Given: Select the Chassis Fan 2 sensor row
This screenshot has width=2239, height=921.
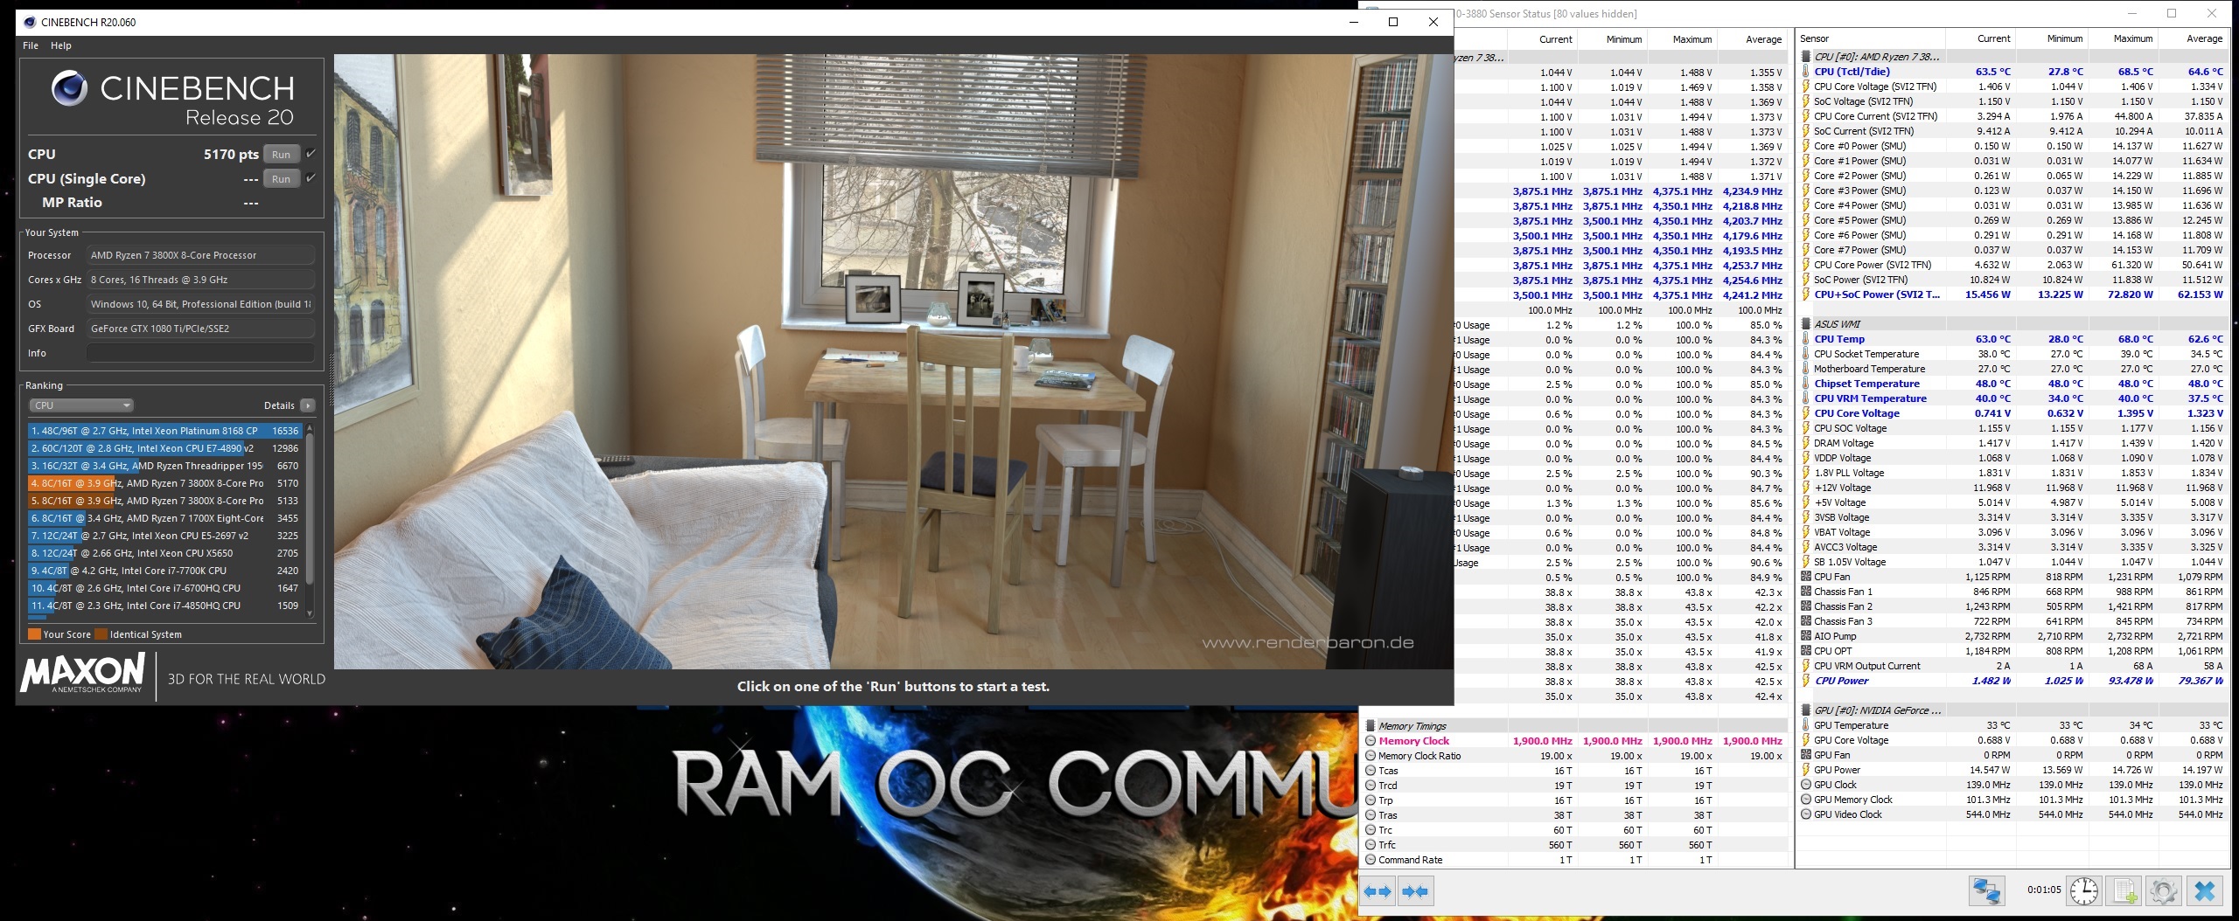Looking at the screenshot, I should (2013, 606).
